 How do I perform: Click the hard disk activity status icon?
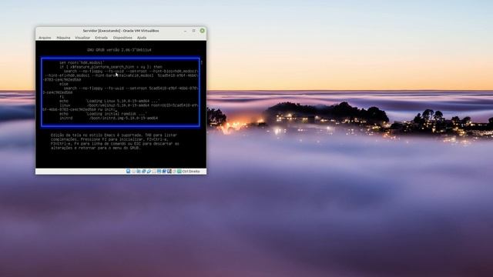tap(129, 171)
